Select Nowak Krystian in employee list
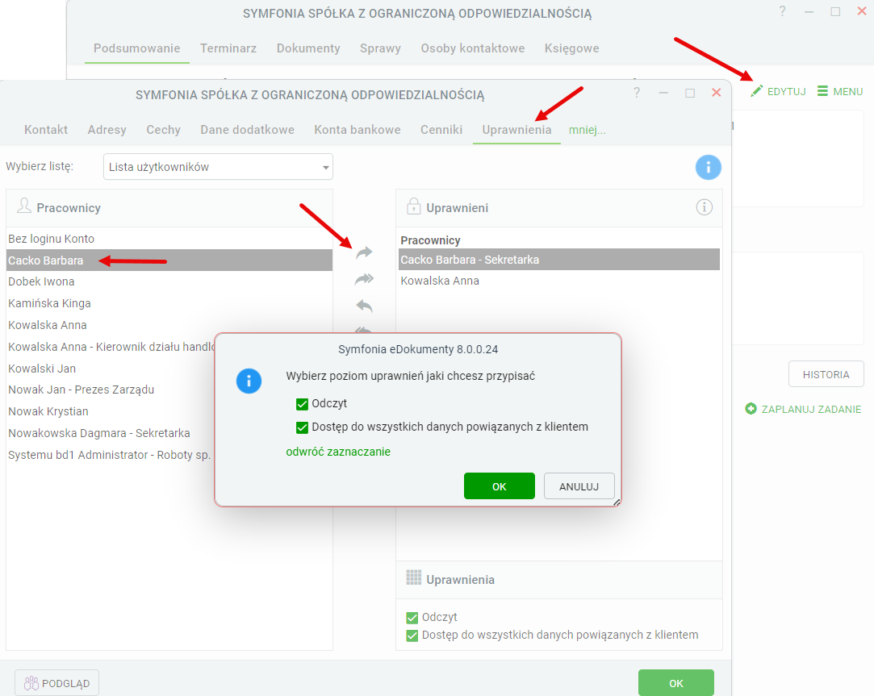Viewport: 874px width, 696px height. click(111, 412)
